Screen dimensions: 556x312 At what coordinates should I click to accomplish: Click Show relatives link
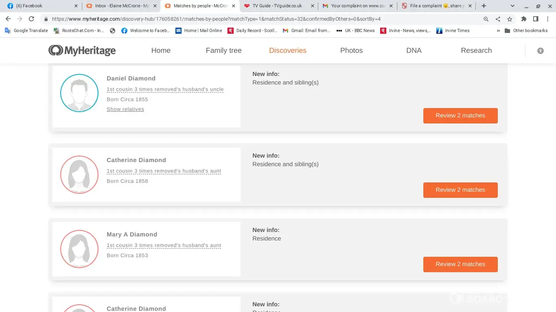tap(125, 109)
